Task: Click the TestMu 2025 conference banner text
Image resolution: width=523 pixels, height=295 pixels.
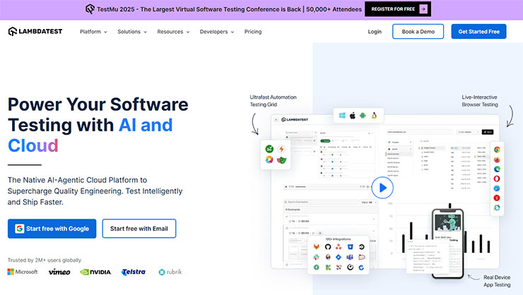Action: pos(229,9)
